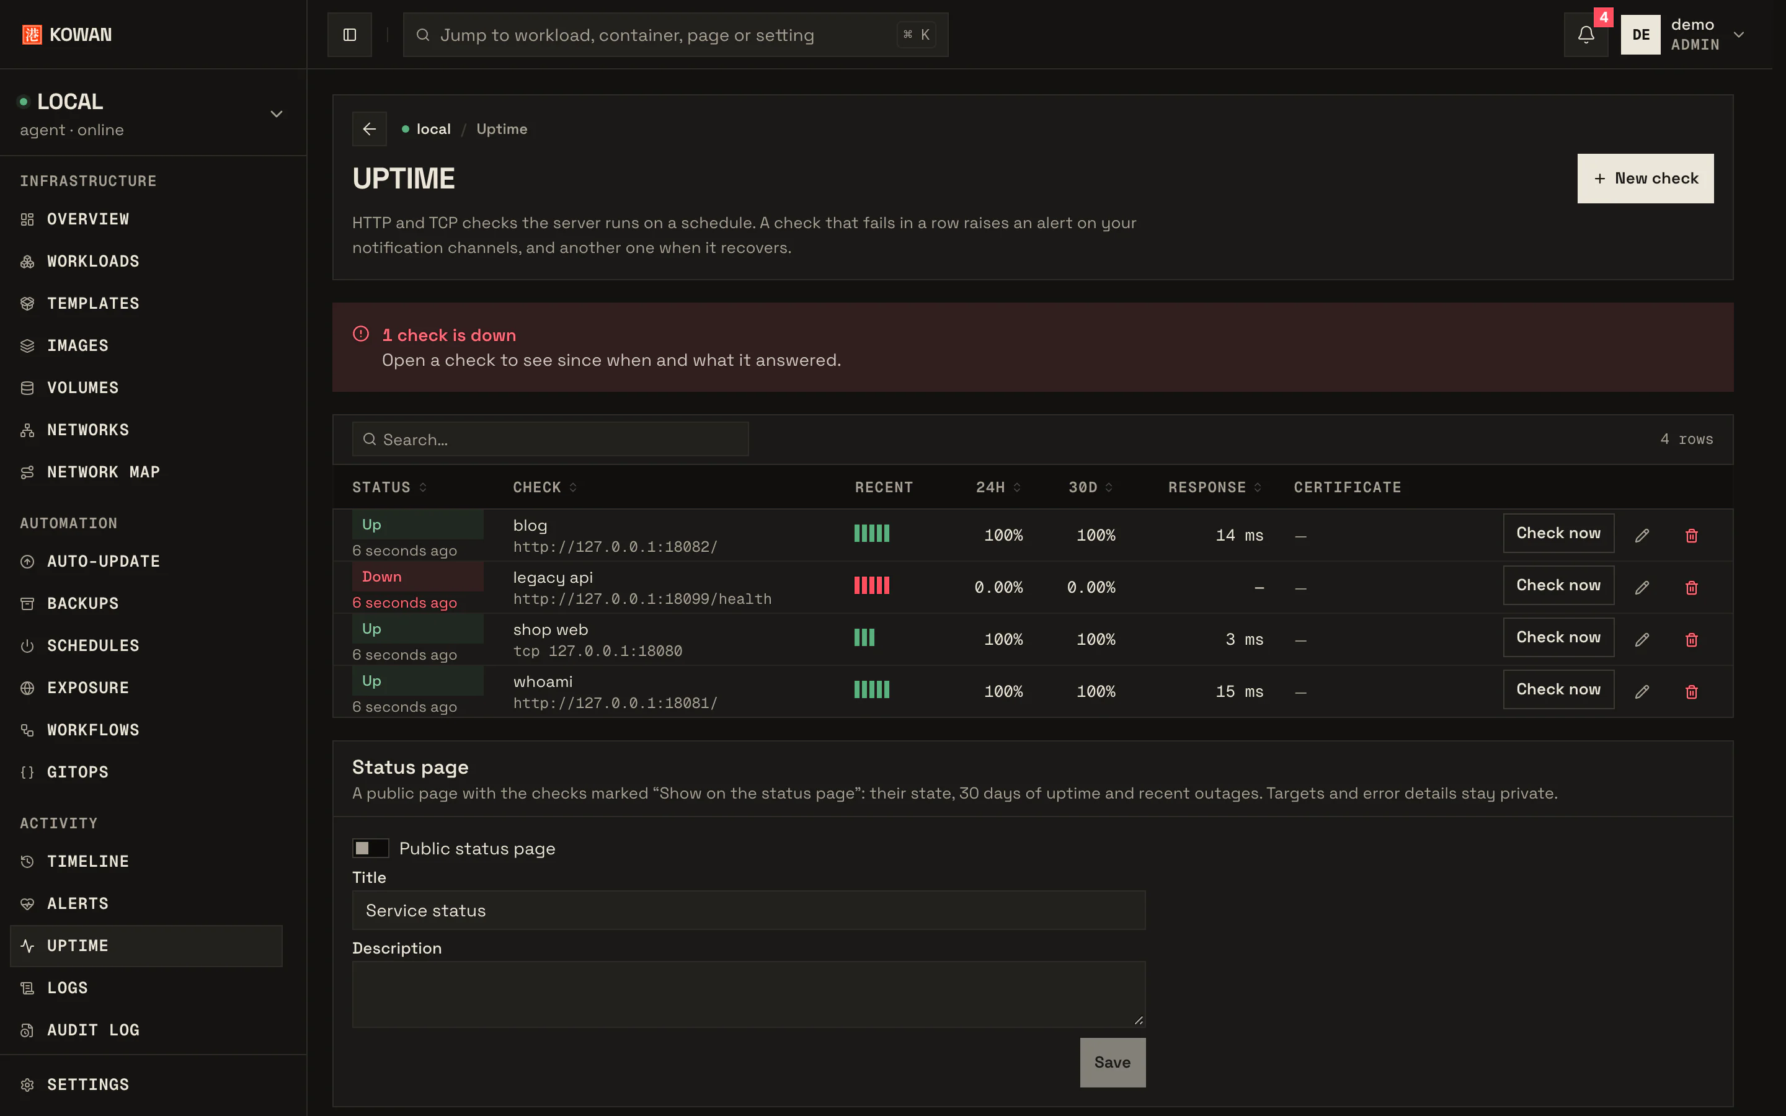Run Check now for blog
The width and height of the screenshot is (1786, 1116).
(x=1558, y=533)
